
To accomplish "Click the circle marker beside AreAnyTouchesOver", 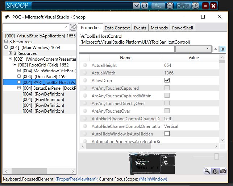I will point(85,111).
